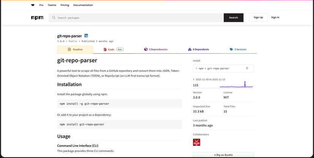Click the 'Published 3 months ago' text under title

(x=97, y=41)
